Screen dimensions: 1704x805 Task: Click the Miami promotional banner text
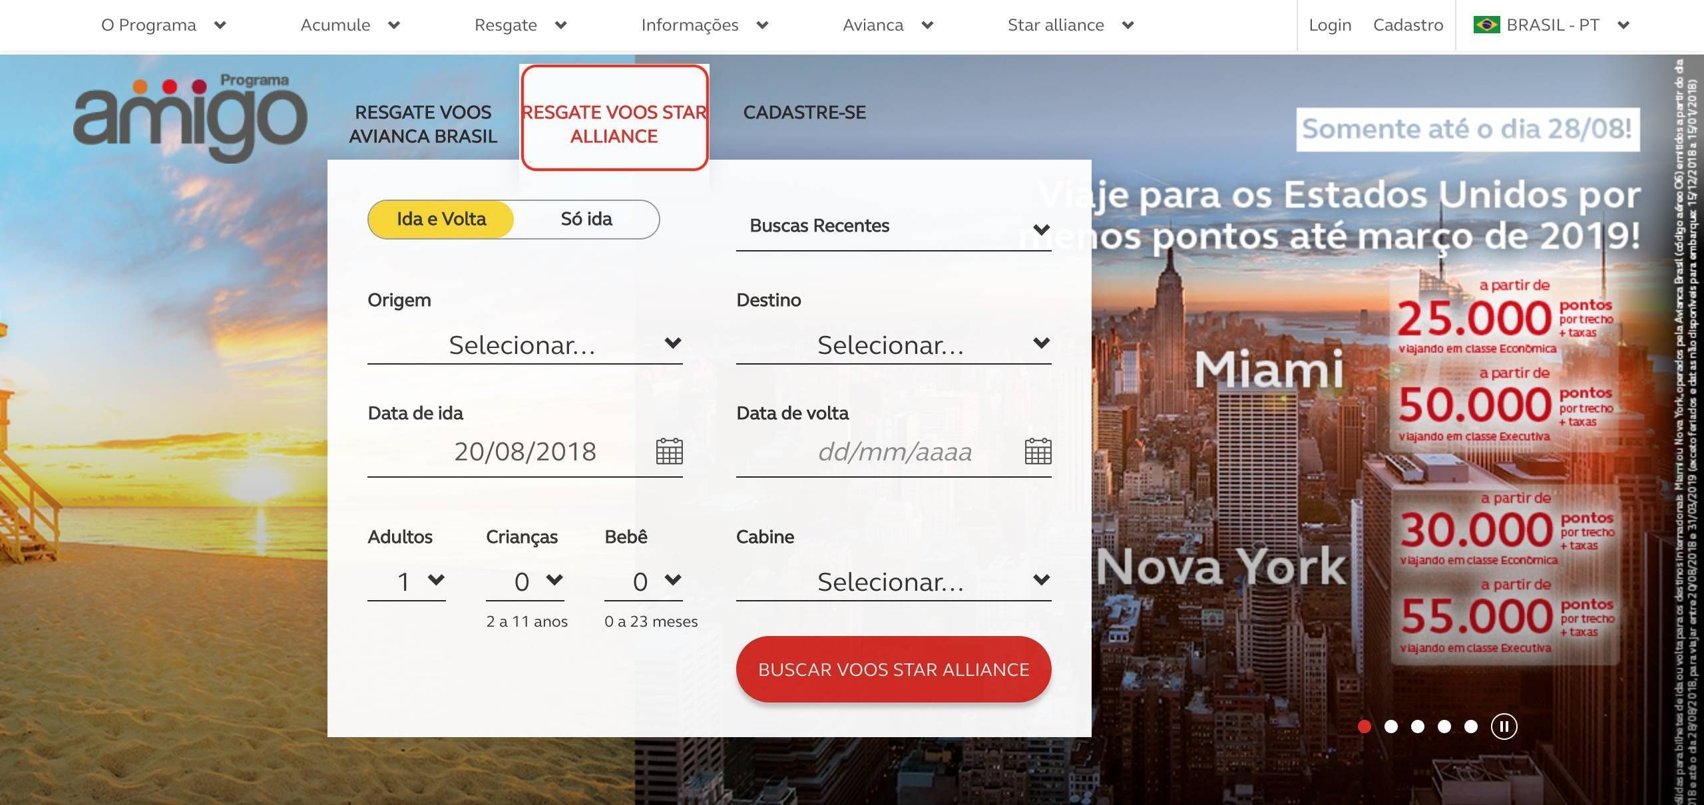coord(1269,369)
